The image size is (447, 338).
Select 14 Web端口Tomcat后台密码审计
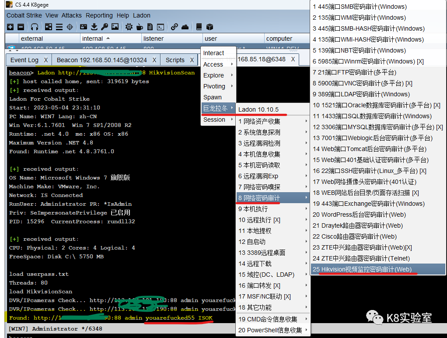378,149
